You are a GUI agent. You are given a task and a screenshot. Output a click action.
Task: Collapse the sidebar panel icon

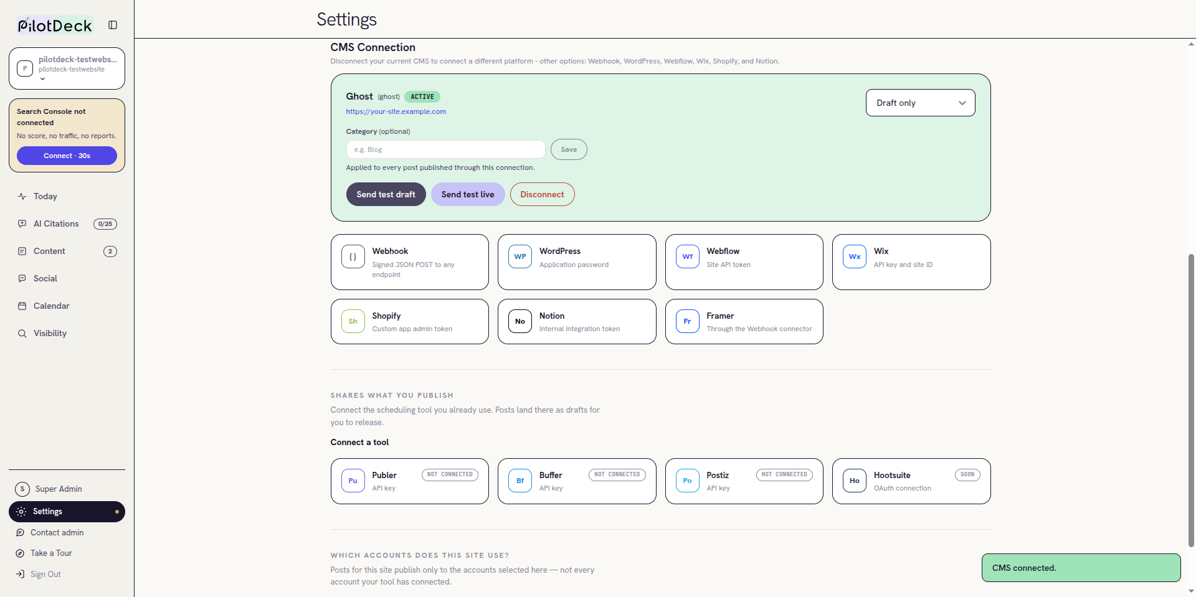[113, 25]
